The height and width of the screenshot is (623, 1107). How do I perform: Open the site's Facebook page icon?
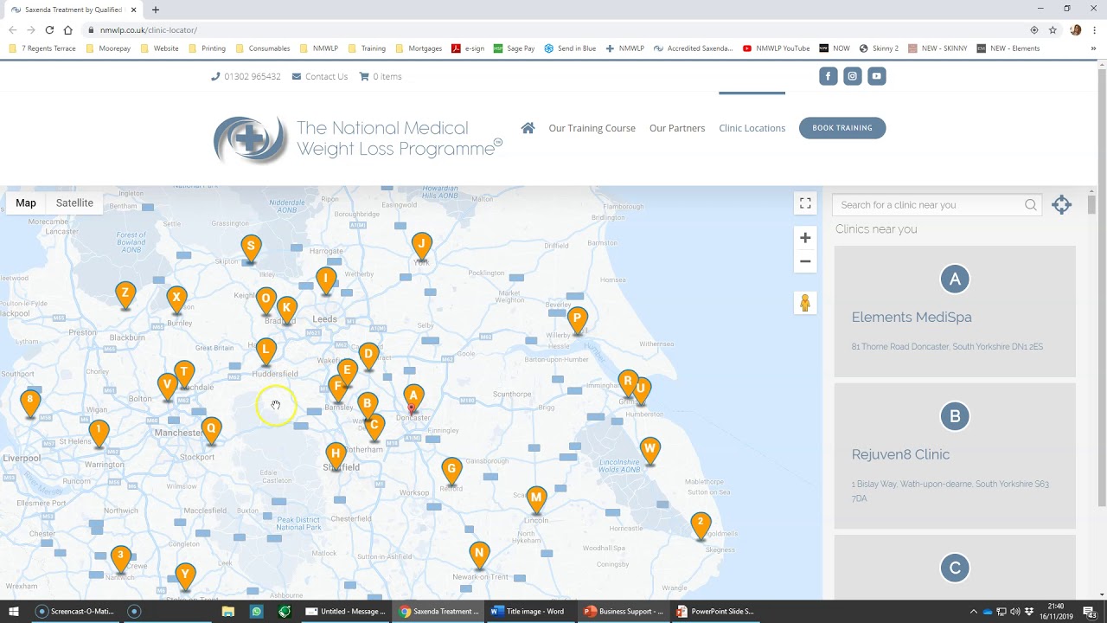pyautogui.click(x=828, y=76)
